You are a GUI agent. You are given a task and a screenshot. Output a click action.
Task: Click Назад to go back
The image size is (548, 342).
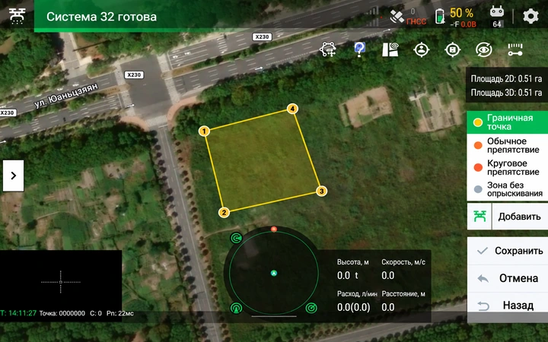tap(507, 306)
